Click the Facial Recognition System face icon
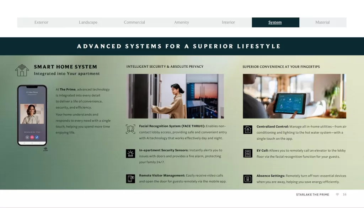 [x=130, y=129]
